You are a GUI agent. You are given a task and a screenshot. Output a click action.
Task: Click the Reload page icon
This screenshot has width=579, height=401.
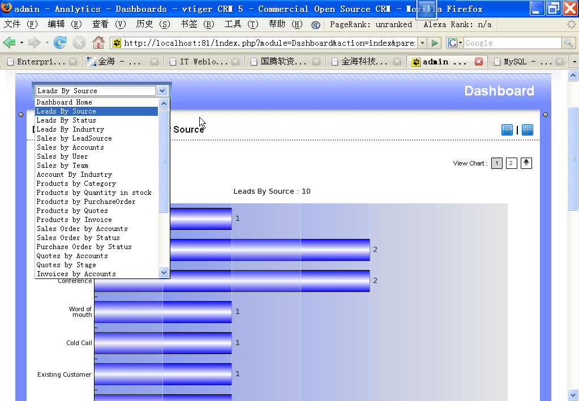pyautogui.click(x=60, y=43)
